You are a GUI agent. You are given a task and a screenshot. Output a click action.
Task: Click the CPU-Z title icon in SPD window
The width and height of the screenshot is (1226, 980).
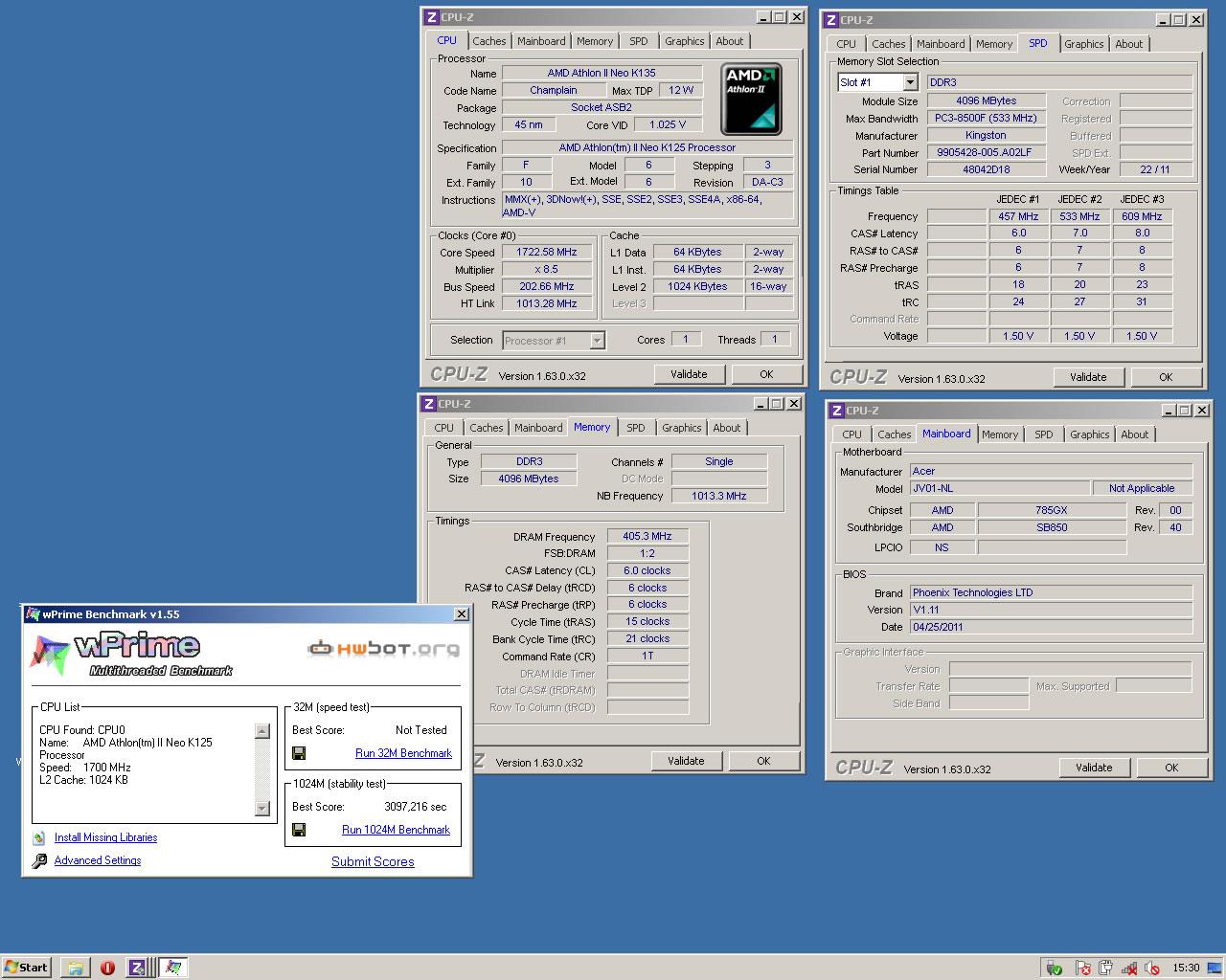[x=830, y=20]
